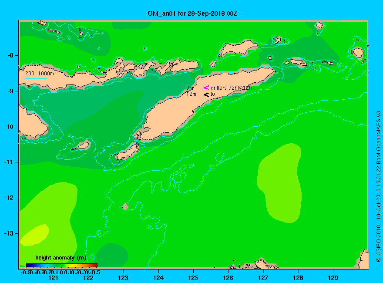Viewport: 383px width, 283px height.
Task: Click the longitude label 129
Action: click(333, 278)
